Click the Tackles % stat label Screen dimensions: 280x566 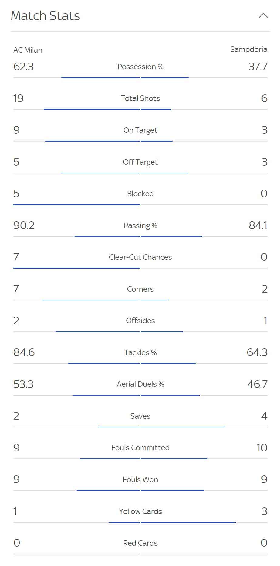(140, 353)
